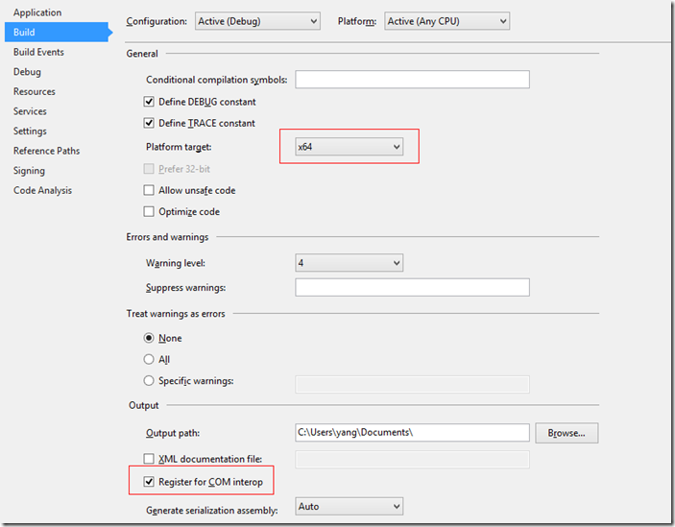Click the Output section heading
Image resolution: width=675 pixels, height=527 pixels.
[x=143, y=406]
